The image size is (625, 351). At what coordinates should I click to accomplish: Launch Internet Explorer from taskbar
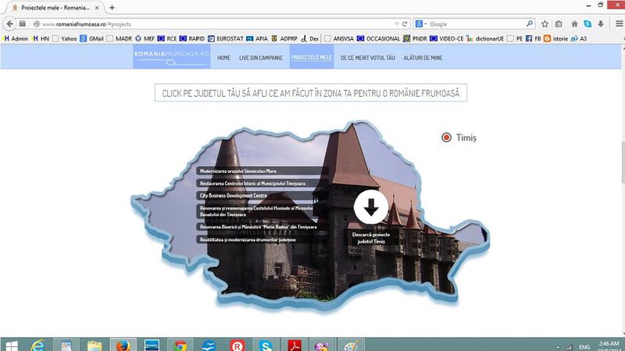(x=37, y=346)
